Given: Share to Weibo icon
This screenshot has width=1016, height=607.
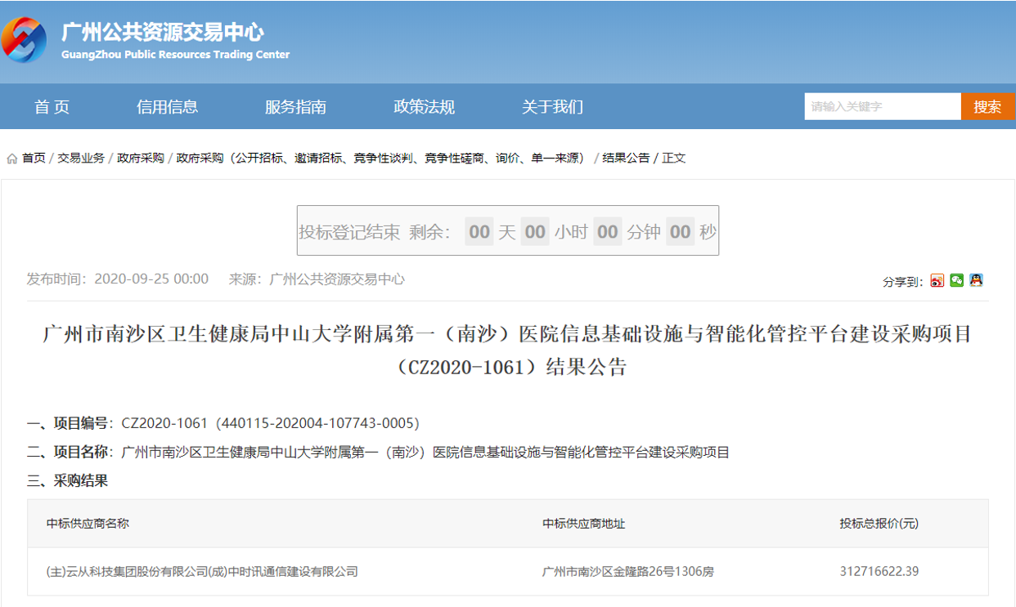Looking at the screenshot, I should pyautogui.click(x=937, y=281).
